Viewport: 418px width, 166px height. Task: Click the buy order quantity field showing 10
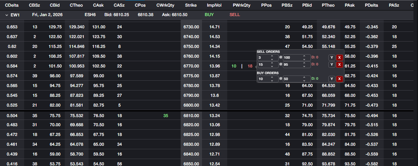[264, 79]
